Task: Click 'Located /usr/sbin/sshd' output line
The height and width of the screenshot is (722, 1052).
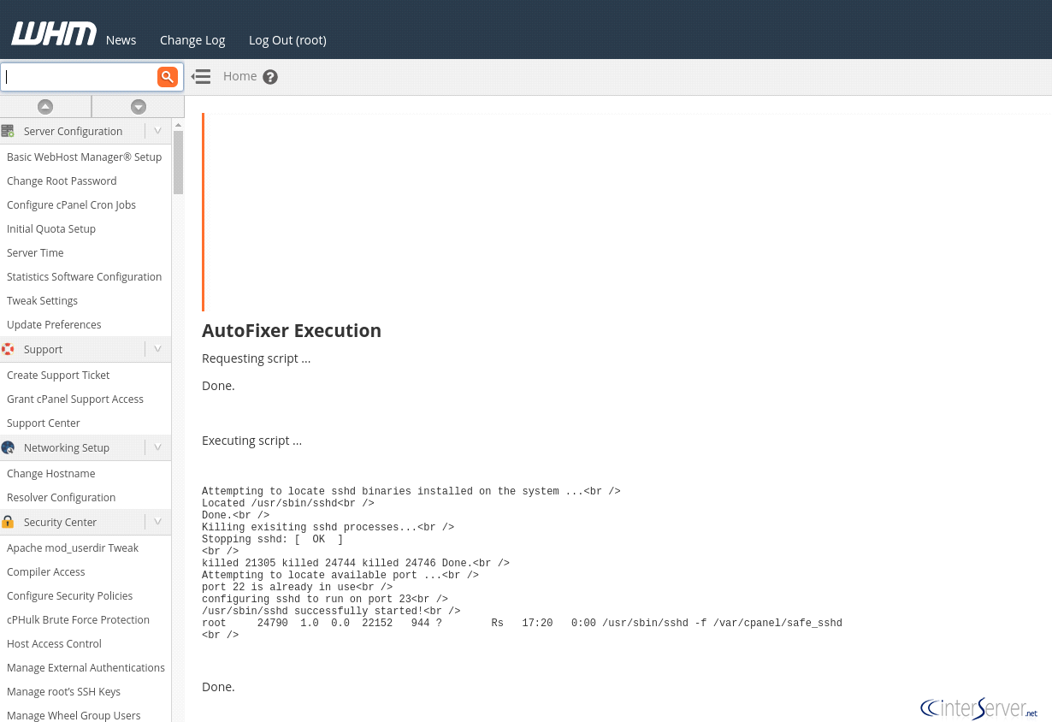Action: (x=287, y=503)
